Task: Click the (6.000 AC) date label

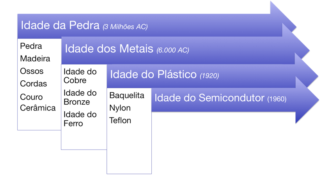Action: (172, 50)
